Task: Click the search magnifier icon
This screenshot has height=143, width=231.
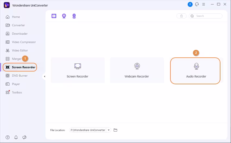Action: (192, 16)
